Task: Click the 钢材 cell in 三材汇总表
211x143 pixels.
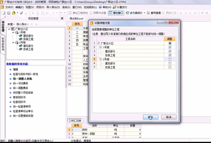Action: tap(94, 130)
